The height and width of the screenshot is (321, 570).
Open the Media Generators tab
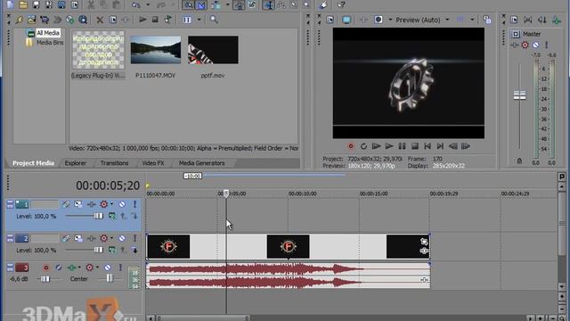202,163
